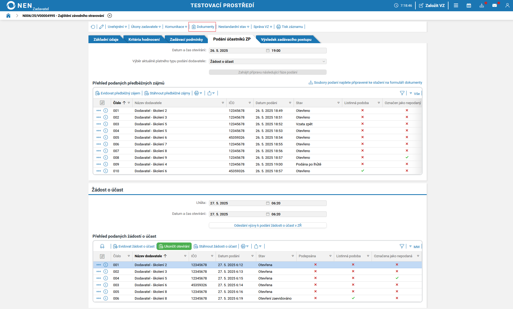Switch to the Kritéria hodnocení tab

click(144, 39)
